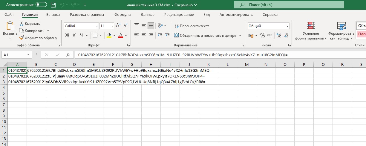
Task: Cut selection with Вырезать
Action: pos(30,24)
